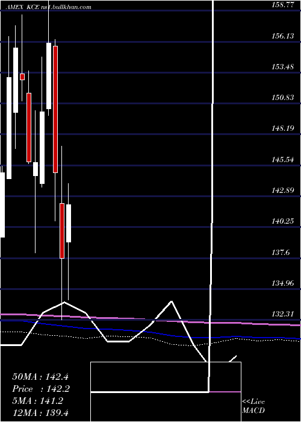Click the 140.25 price axis label
Screen dimensions: 301x422
click(x=284, y=221)
